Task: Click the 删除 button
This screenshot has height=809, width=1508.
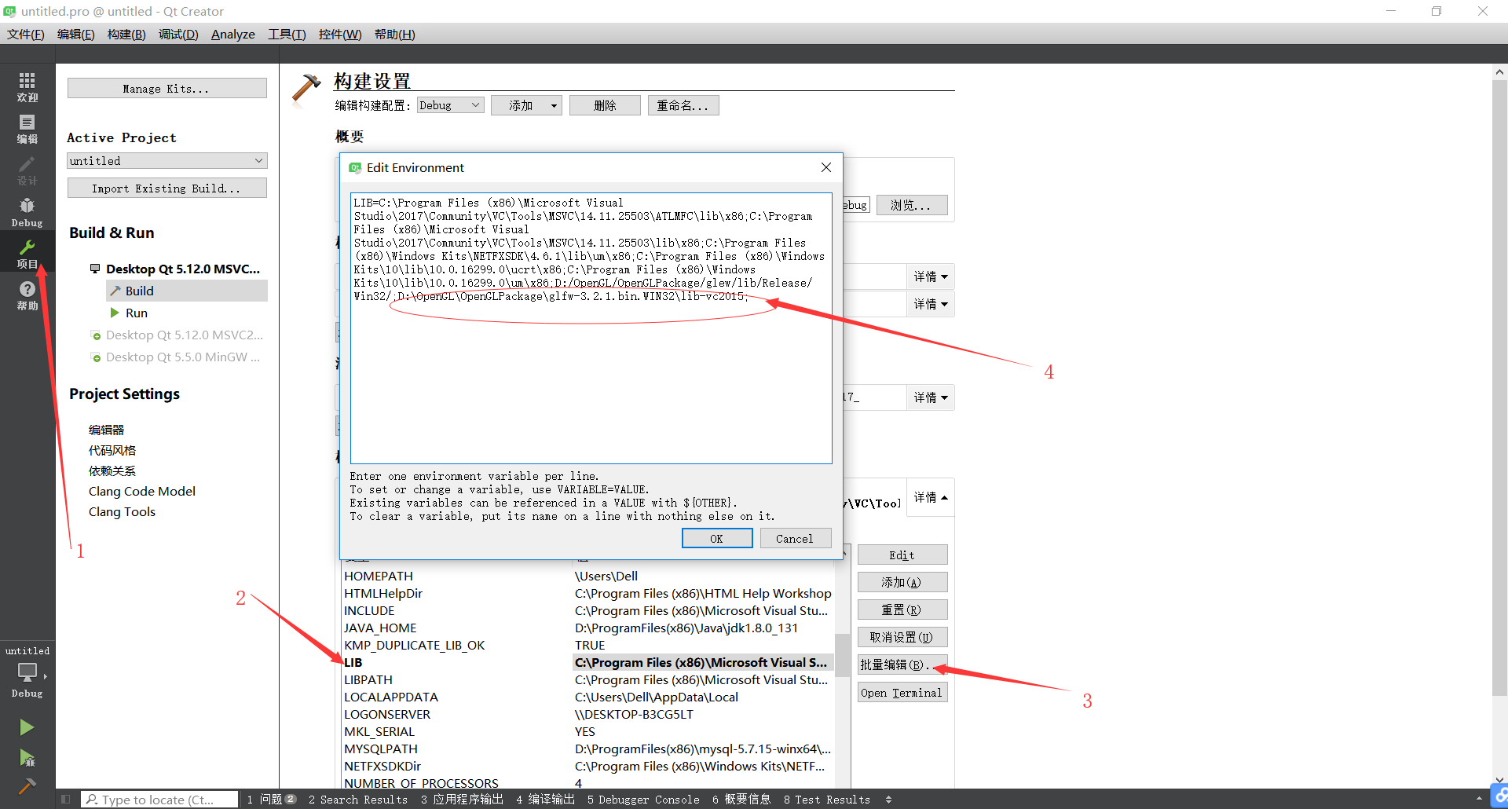Action: click(605, 105)
